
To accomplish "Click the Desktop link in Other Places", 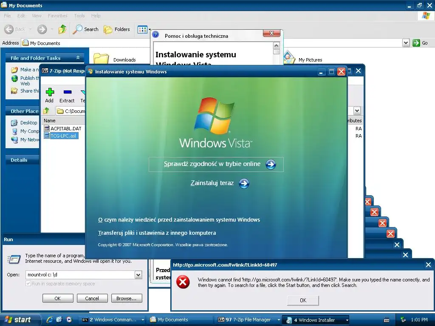I will (x=28, y=123).
